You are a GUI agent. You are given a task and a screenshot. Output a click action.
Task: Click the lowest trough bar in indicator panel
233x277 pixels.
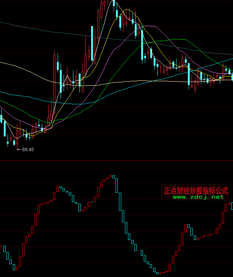tap(160, 273)
